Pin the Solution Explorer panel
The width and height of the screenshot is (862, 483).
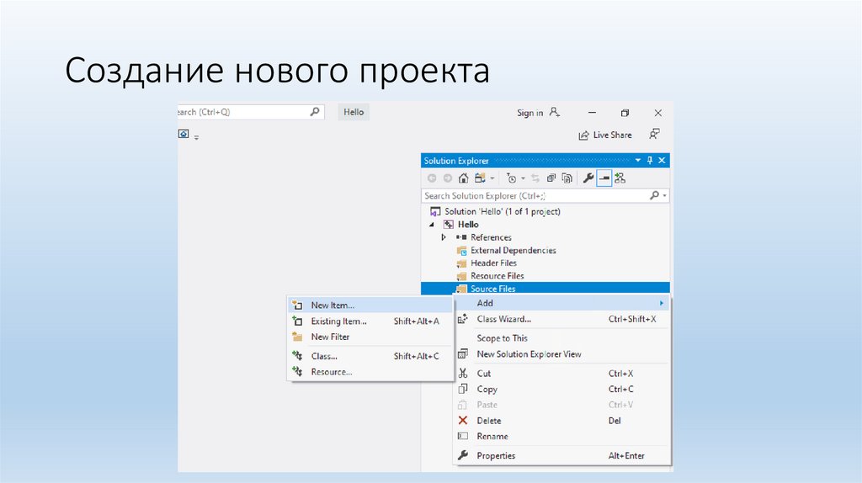(x=650, y=161)
